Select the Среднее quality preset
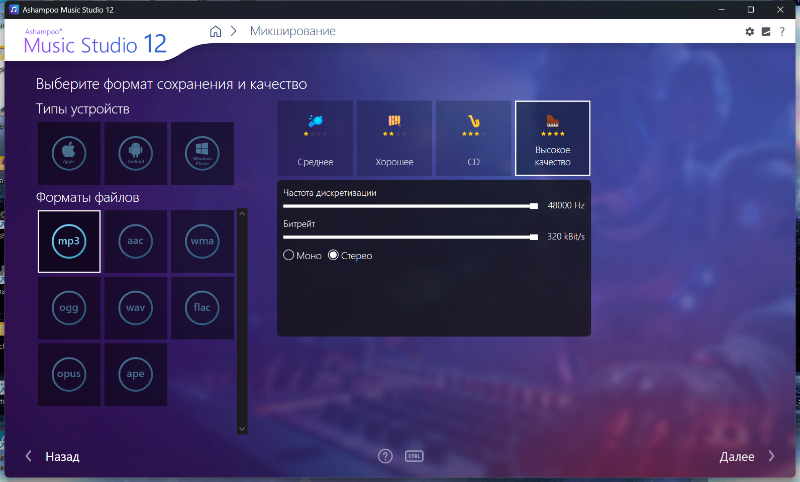 click(x=315, y=138)
